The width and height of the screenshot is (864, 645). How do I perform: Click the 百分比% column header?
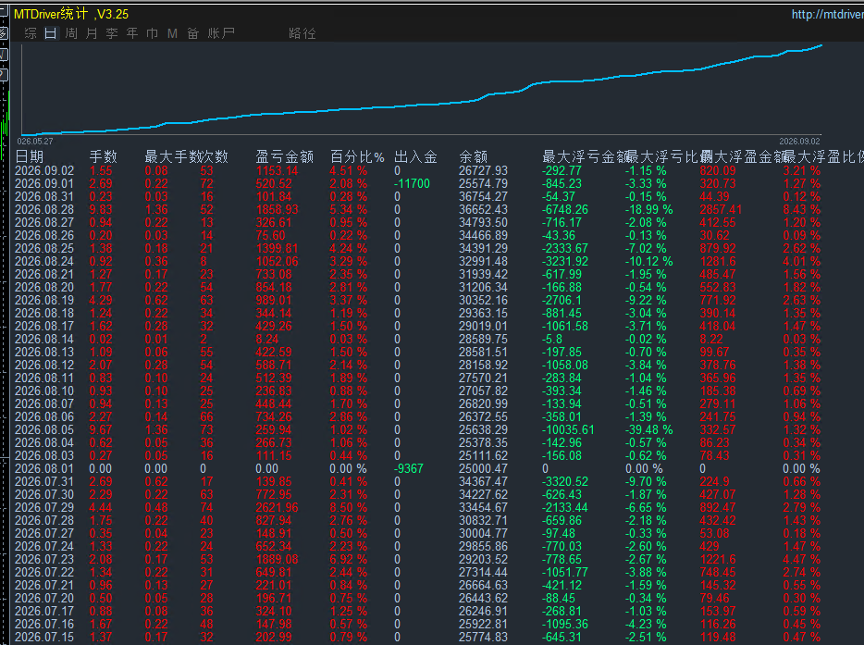coord(357,156)
